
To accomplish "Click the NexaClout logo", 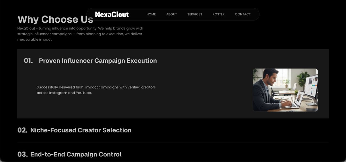I will pos(112,14).
